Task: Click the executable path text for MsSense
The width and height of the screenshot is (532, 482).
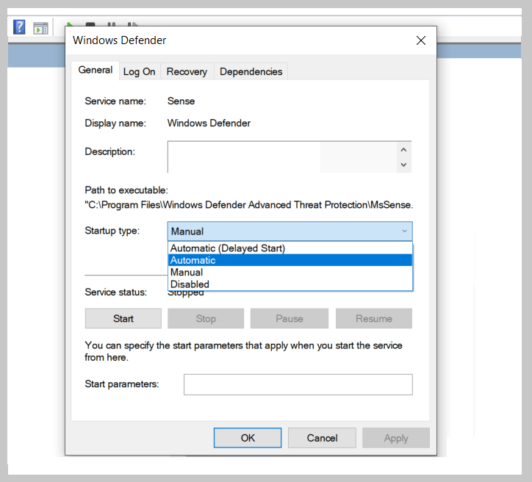Action: coord(248,205)
